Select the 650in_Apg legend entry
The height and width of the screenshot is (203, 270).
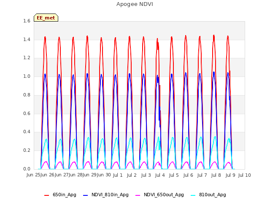60,195
